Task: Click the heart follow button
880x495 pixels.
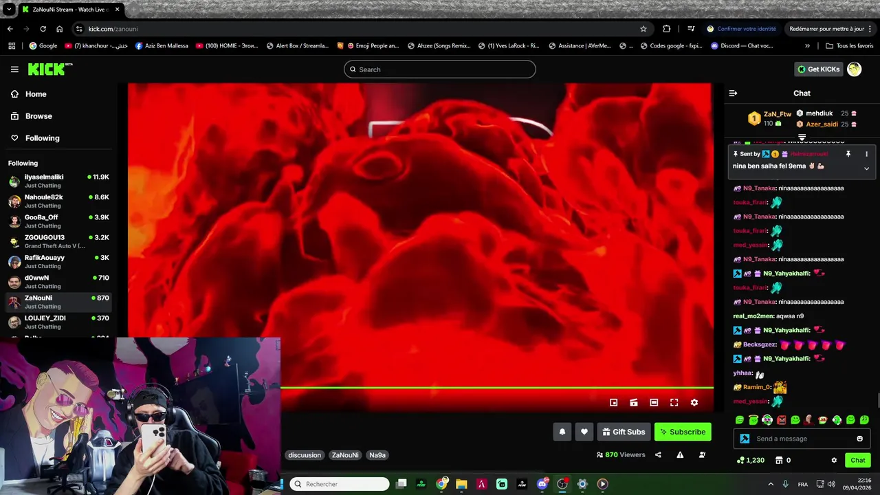Action: point(584,432)
